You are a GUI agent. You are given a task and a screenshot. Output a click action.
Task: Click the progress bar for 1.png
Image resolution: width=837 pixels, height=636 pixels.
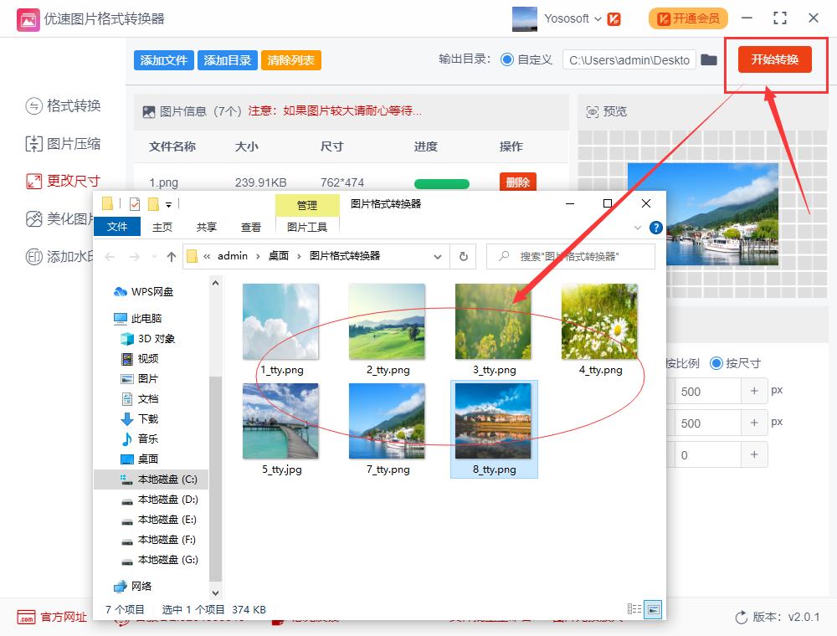click(441, 183)
